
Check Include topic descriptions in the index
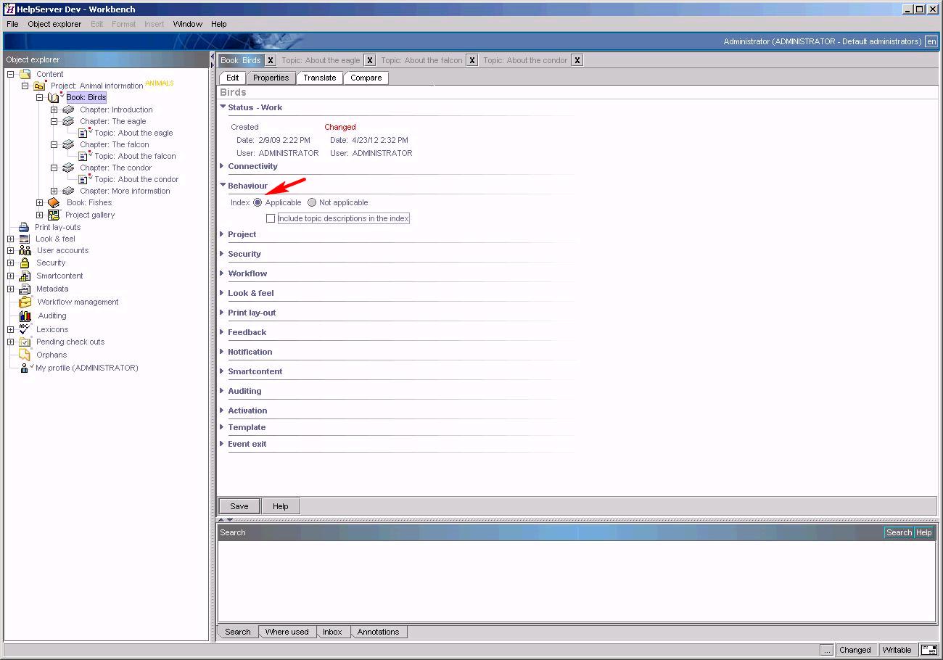coord(271,218)
